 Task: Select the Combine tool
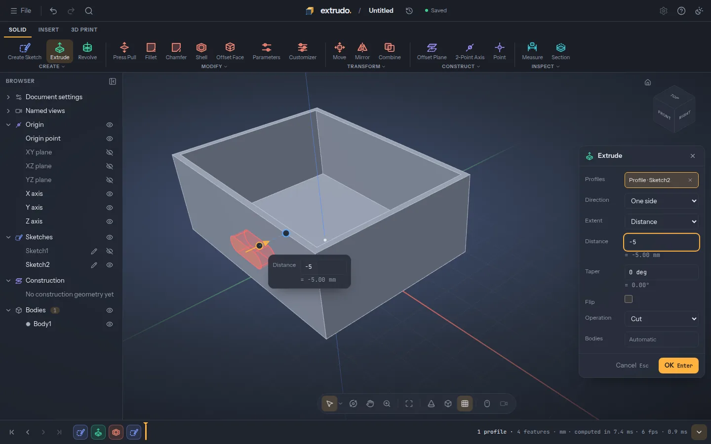(390, 51)
